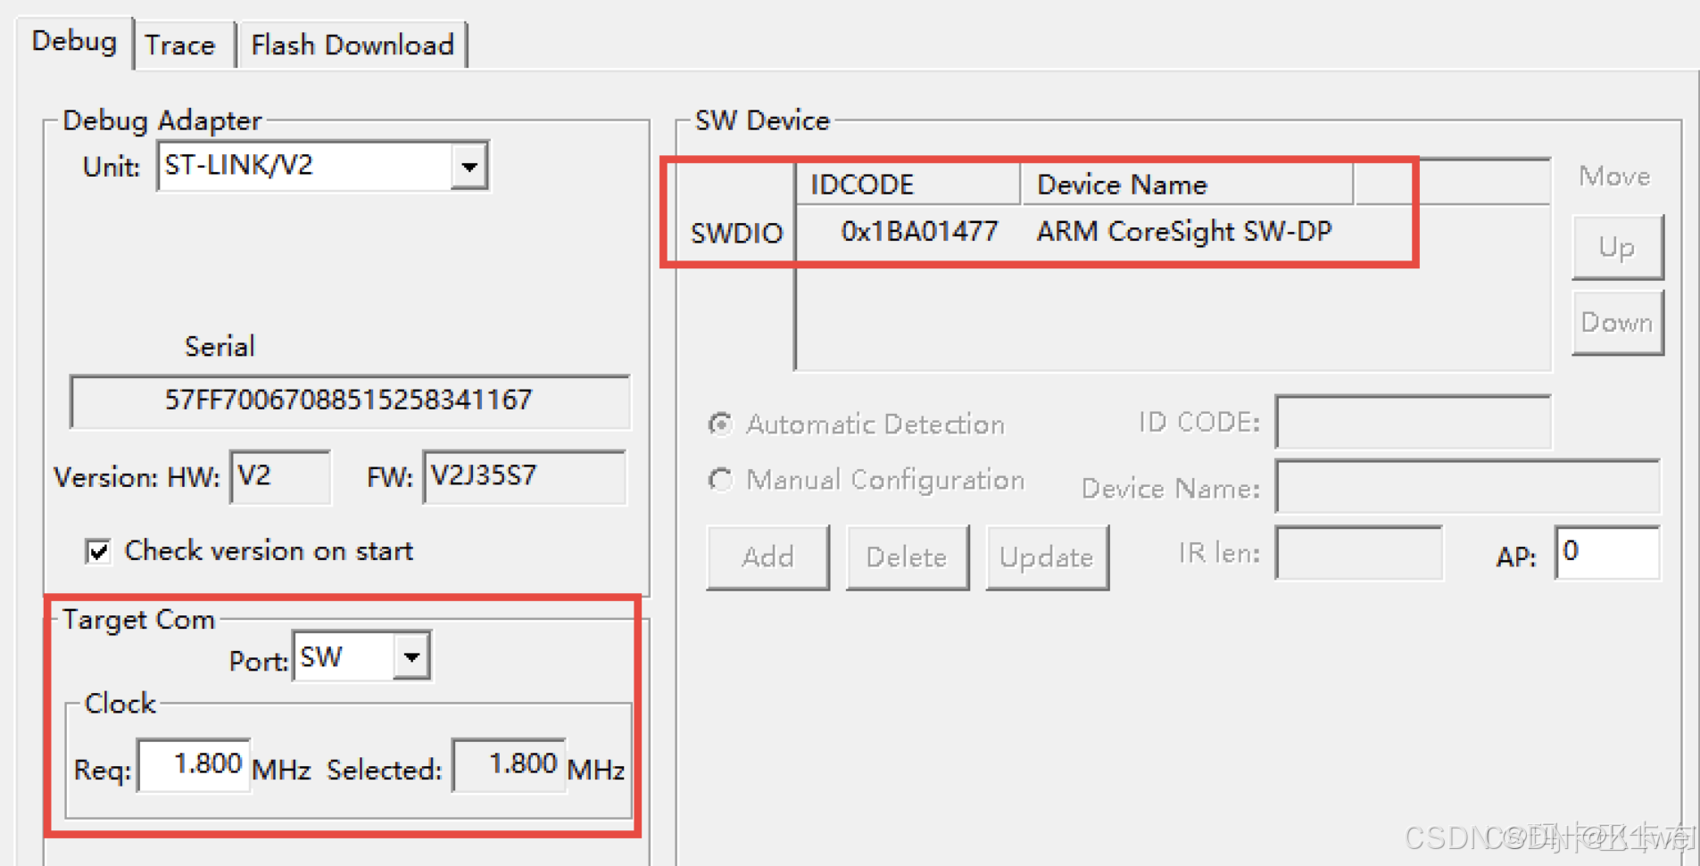Screen dimensions: 1700x866
Task: Select Manual Configuration mode
Action: point(721,480)
